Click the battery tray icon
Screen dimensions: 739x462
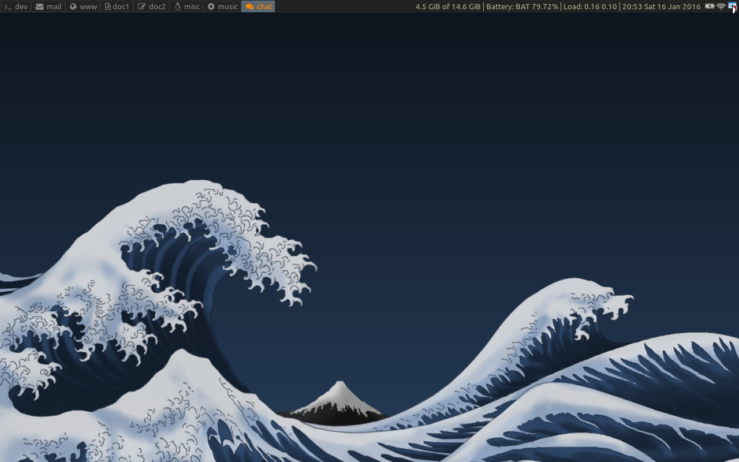(x=710, y=6)
